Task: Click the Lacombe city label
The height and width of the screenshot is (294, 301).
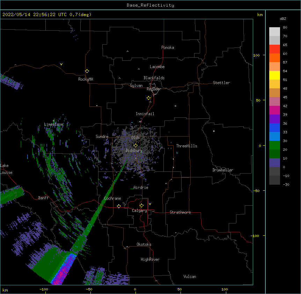Action: pyautogui.click(x=157, y=67)
